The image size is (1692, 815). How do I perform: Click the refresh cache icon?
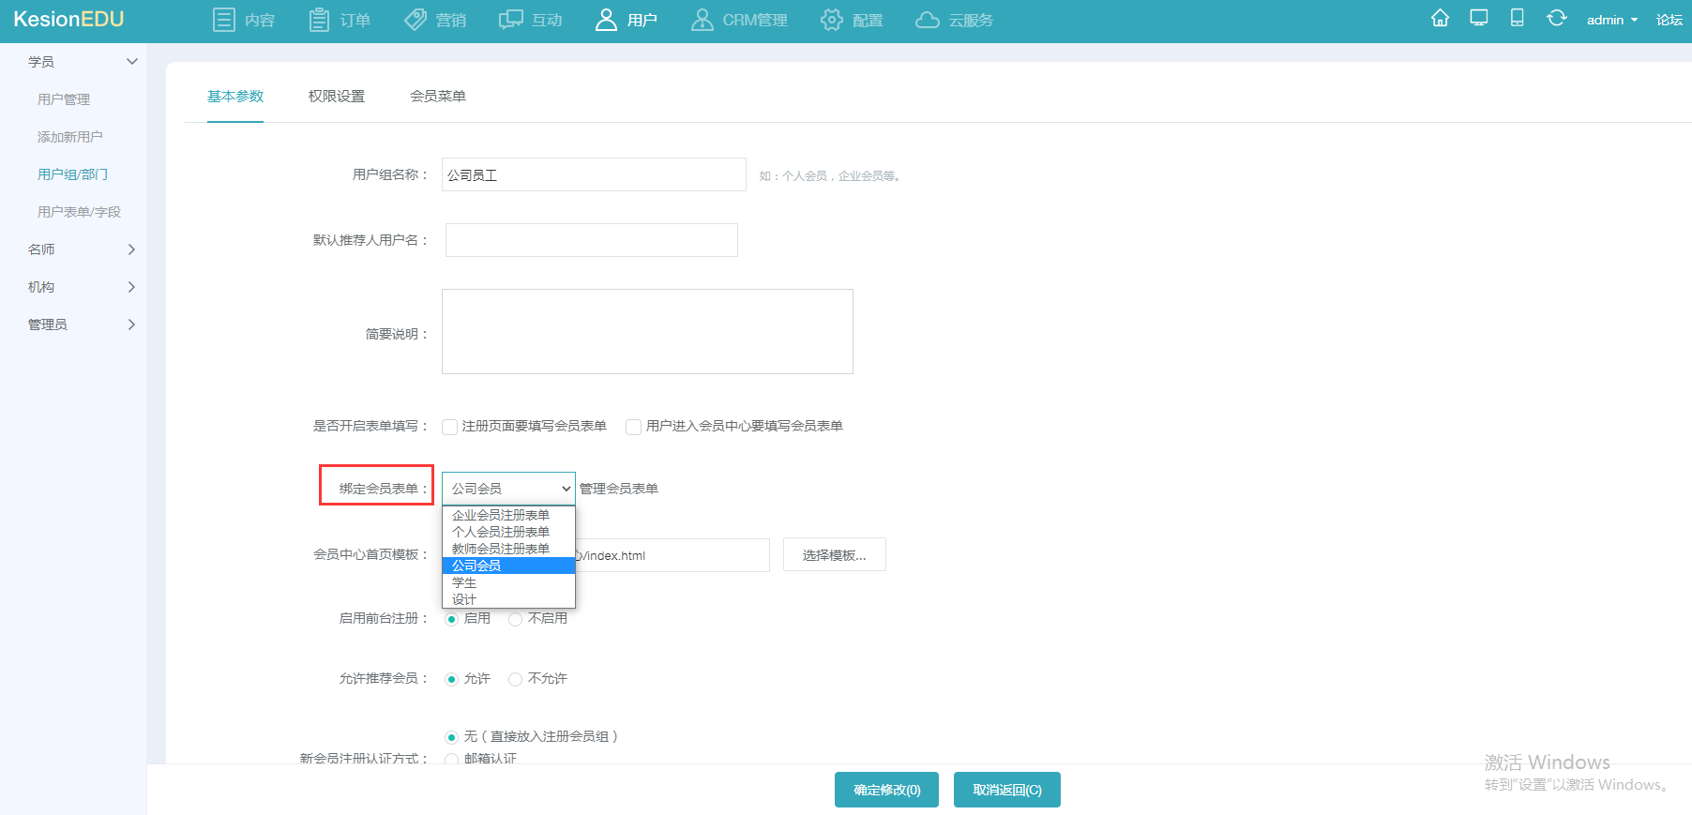click(1556, 19)
